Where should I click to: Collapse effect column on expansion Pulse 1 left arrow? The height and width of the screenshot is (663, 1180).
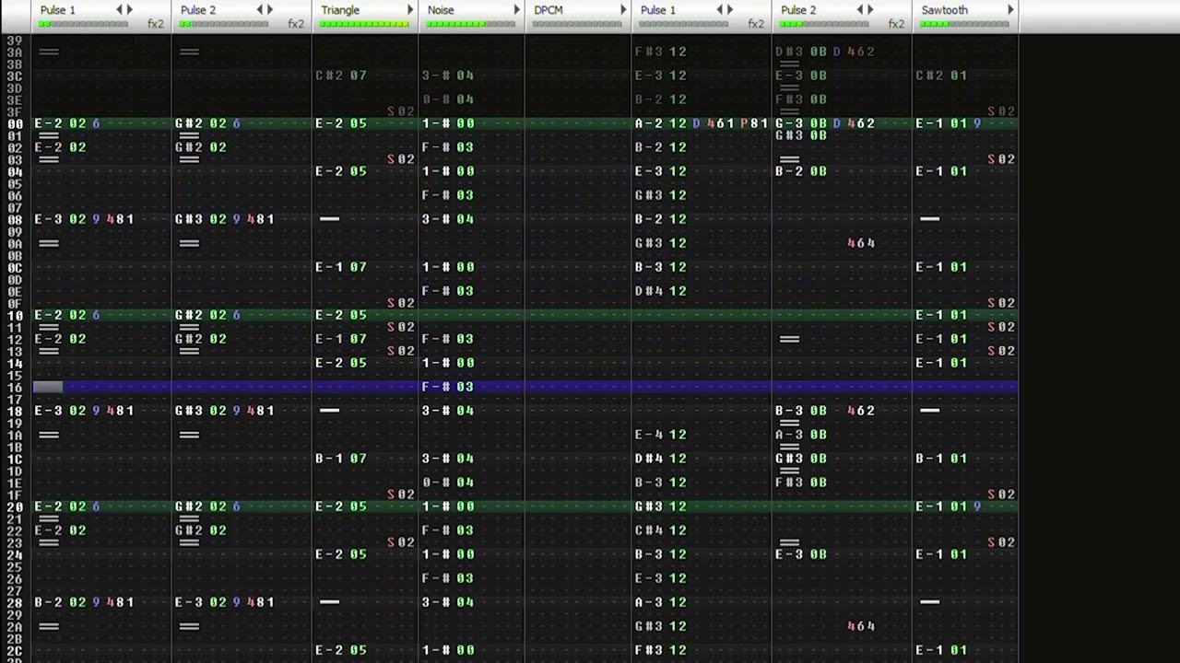718,10
